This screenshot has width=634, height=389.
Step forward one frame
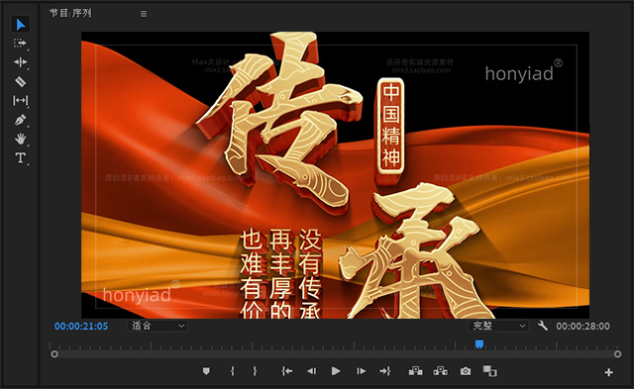pyautogui.click(x=361, y=371)
